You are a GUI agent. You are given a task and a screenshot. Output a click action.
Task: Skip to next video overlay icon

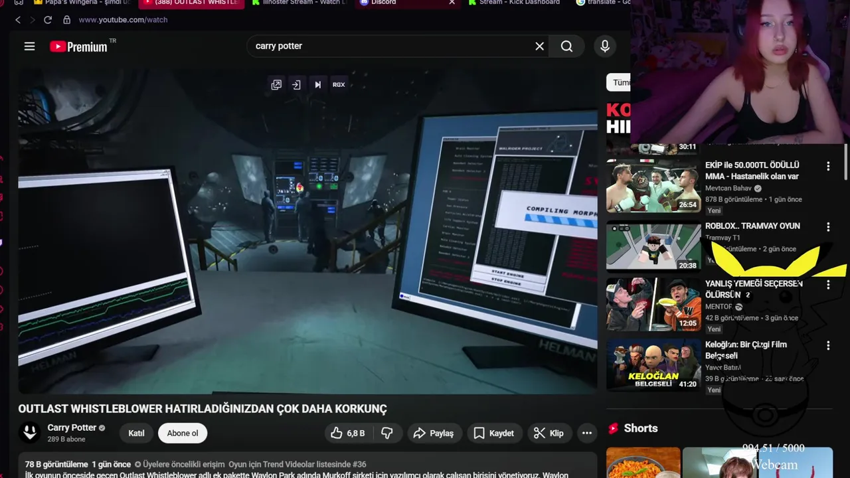click(317, 84)
